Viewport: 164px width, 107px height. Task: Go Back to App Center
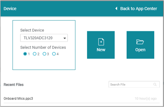click(x=138, y=9)
